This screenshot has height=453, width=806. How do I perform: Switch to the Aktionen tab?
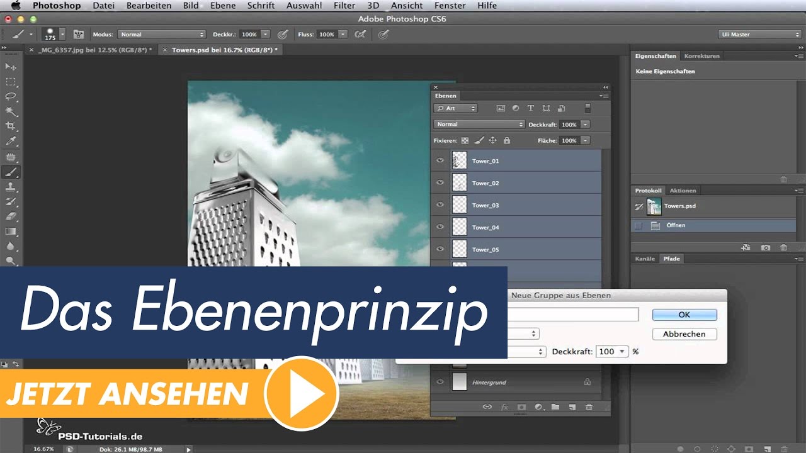tap(683, 191)
